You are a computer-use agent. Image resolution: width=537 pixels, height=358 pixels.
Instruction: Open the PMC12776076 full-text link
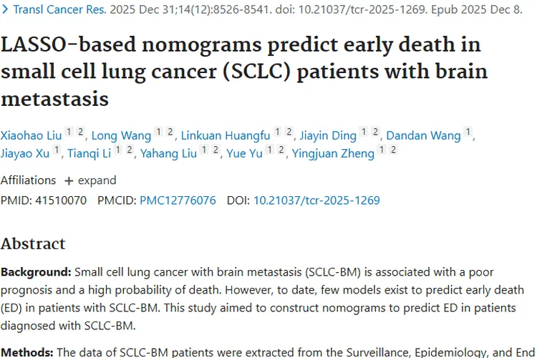pos(178,200)
